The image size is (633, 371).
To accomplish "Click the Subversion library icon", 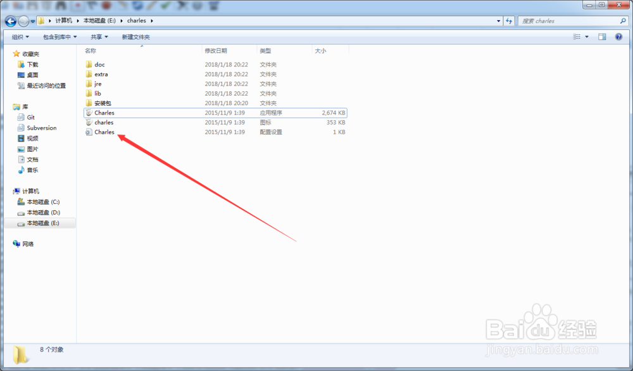I will click(x=21, y=128).
